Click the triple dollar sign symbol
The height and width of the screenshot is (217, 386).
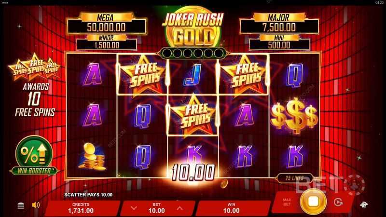tap(294, 116)
